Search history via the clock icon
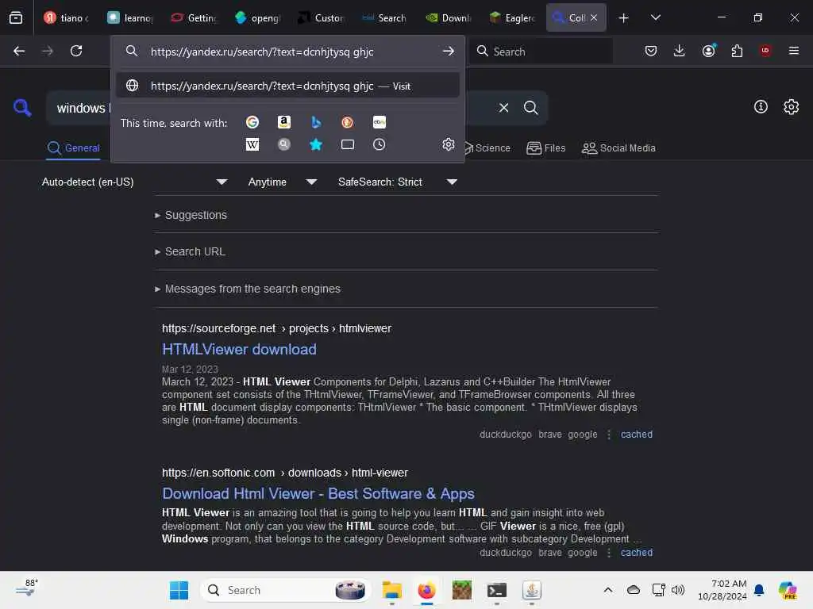813x609 pixels. point(380,144)
